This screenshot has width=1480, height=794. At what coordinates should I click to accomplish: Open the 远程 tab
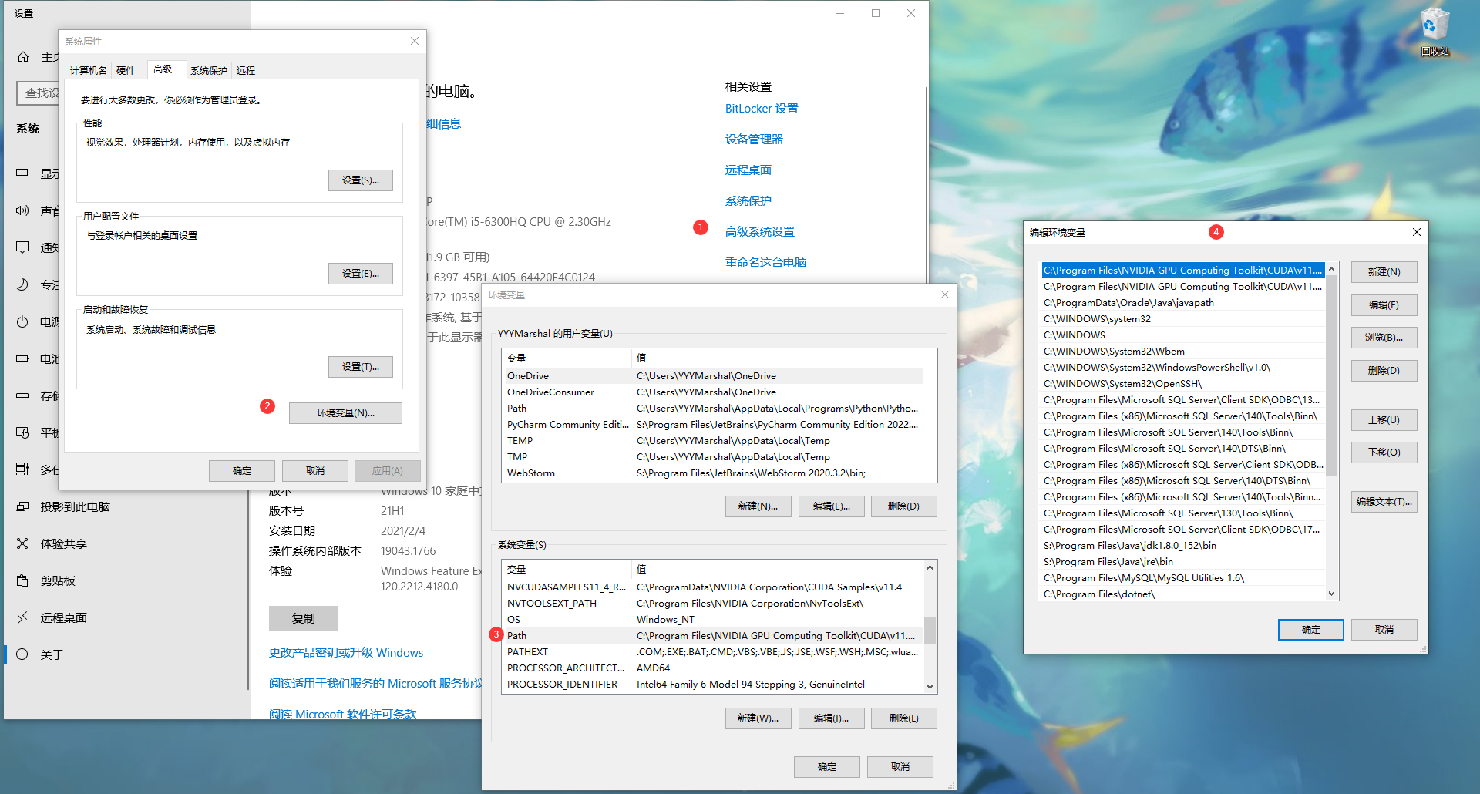(246, 70)
